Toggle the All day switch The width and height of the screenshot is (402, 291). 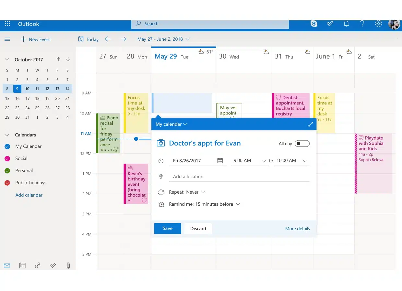click(302, 144)
